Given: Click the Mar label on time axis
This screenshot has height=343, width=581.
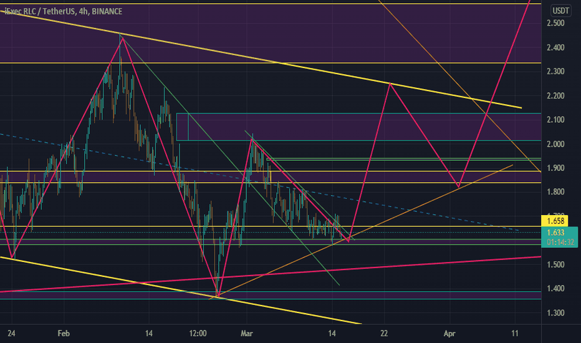Looking at the screenshot, I should 247,334.
